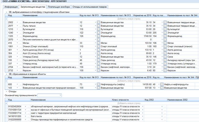Screen dimensions: 199x122
Task: Collapse the ЗВ, сбрасываемые в водные объекты section
Action: pyautogui.click(x=6, y=74)
